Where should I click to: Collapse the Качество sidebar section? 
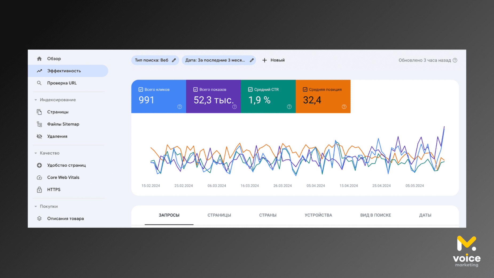36,153
